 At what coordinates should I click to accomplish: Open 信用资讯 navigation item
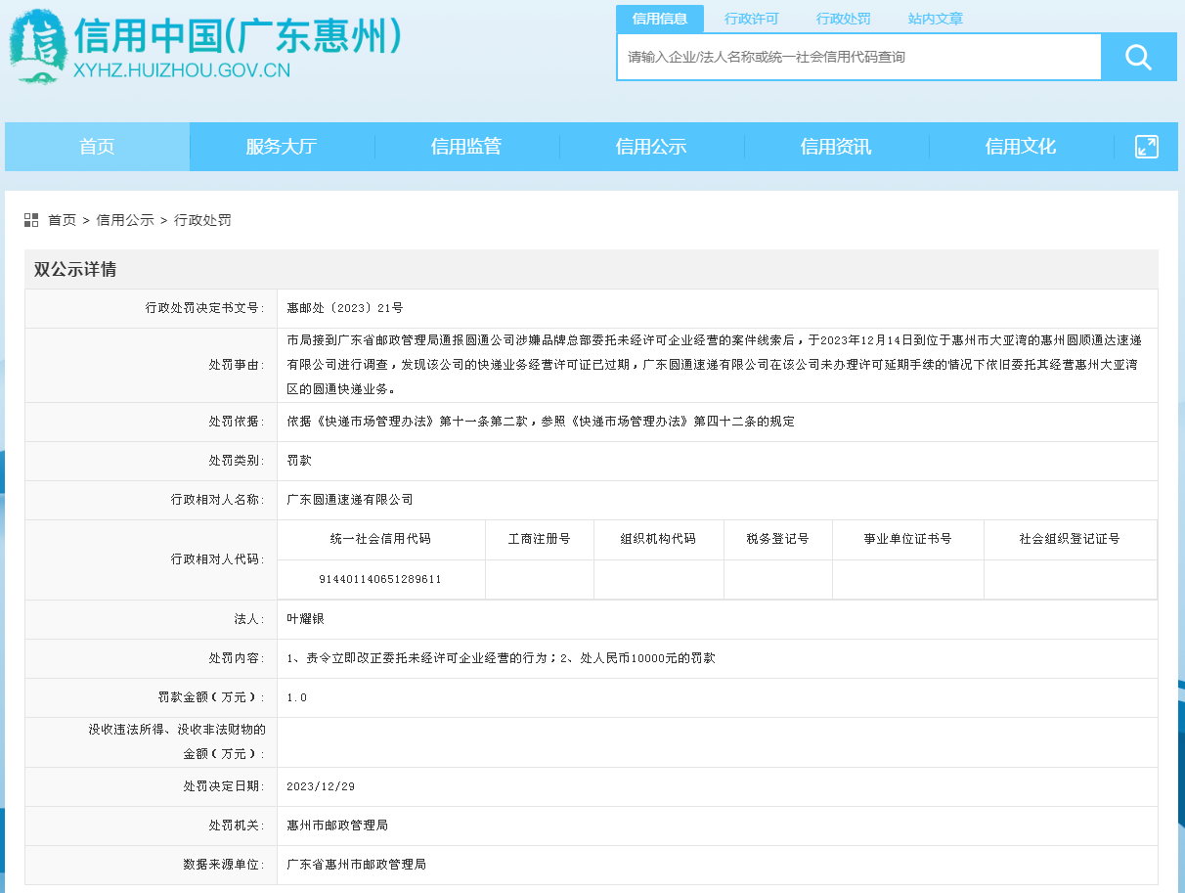coord(836,147)
